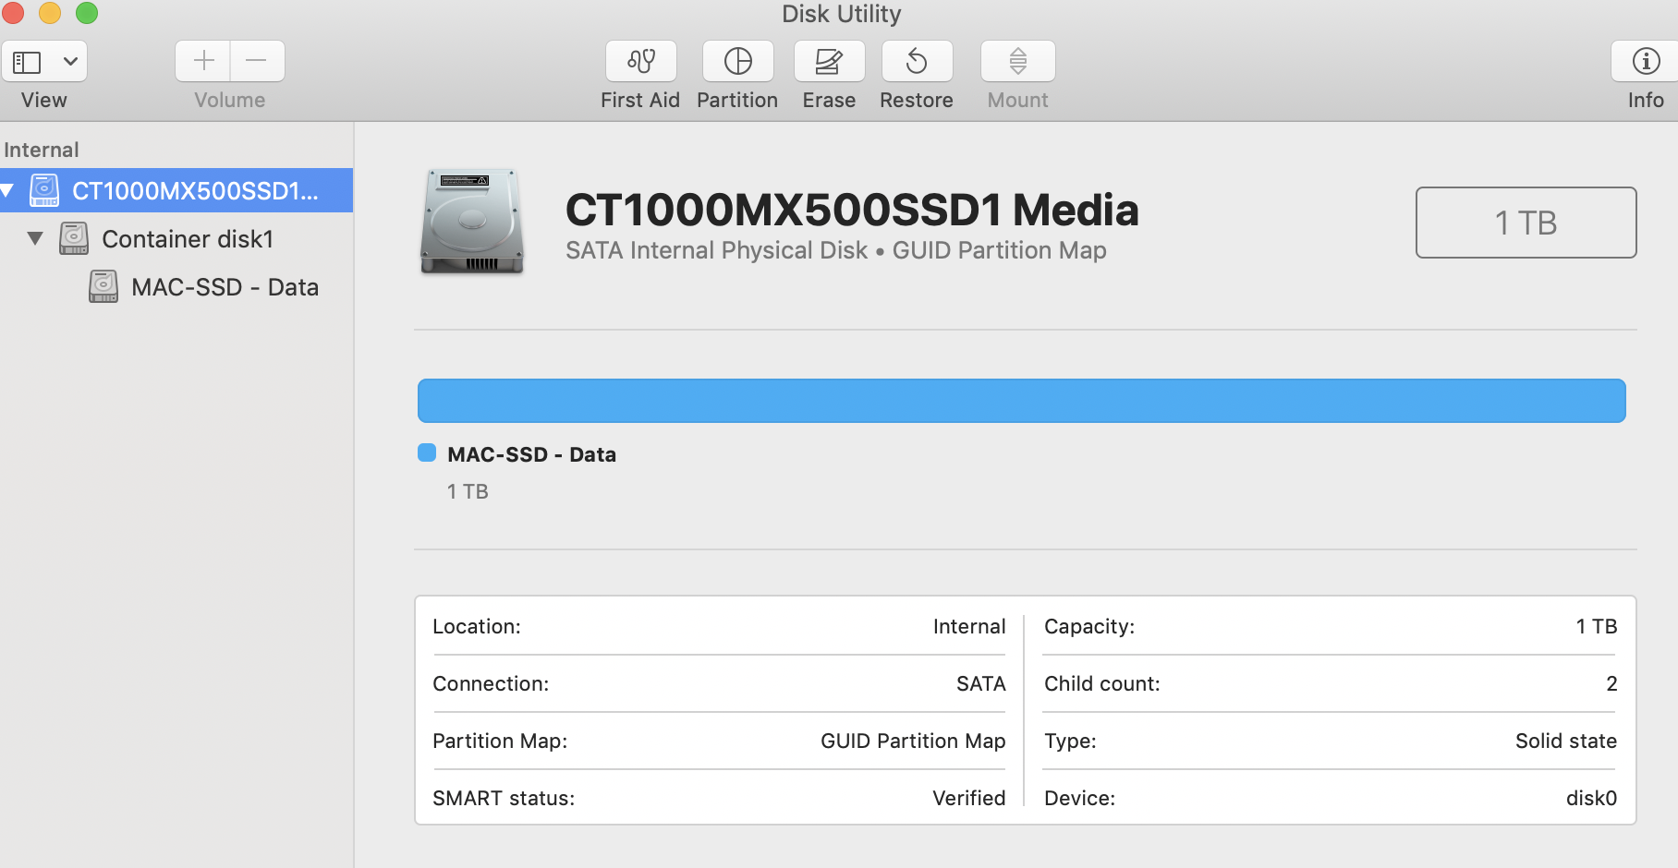Image resolution: width=1678 pixels, height=868 pixels.
Task: Click the Erase toolbar icon
Action: (829, 62)
